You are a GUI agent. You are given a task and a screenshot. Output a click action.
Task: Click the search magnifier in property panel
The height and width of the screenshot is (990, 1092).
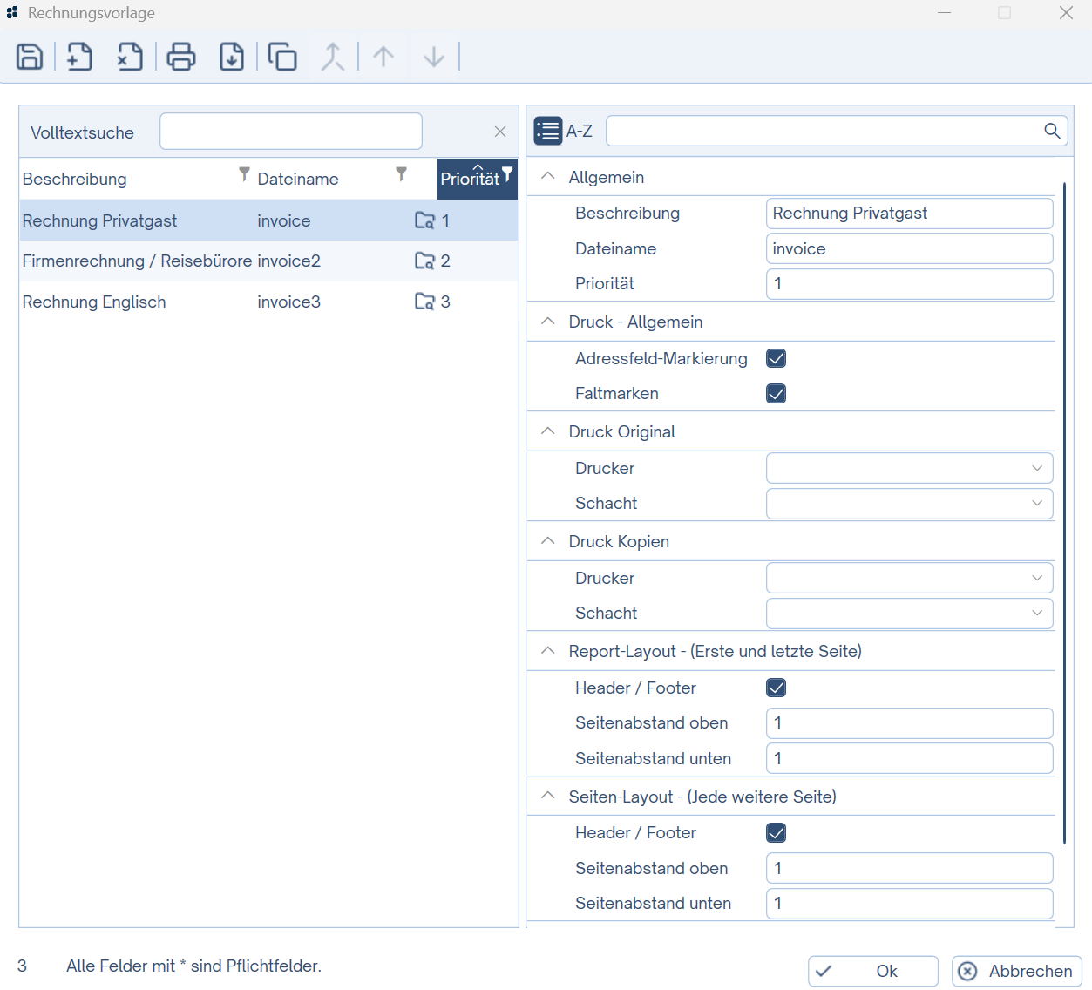1052,131
